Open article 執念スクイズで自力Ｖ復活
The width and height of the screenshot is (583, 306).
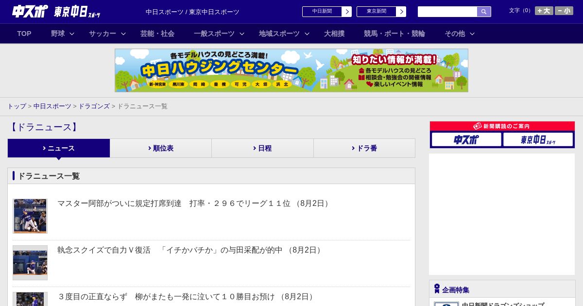pyautogui.click(x=190, y=250)
